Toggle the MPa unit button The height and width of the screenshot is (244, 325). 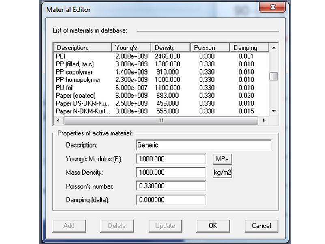click(222, 159)
